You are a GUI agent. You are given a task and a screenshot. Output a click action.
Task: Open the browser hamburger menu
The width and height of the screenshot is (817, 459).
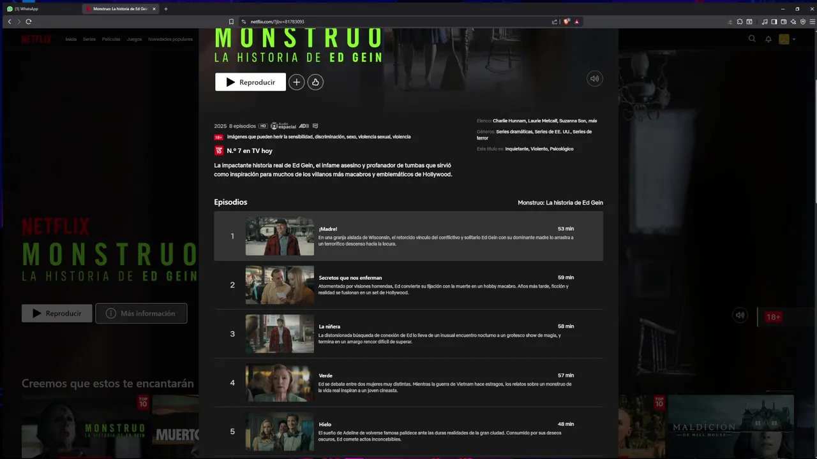tap(812, 22)
